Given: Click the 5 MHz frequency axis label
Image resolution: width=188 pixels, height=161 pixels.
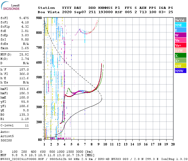Looking at the screenshot, I should pyautogui.click(x=71, y=144).
